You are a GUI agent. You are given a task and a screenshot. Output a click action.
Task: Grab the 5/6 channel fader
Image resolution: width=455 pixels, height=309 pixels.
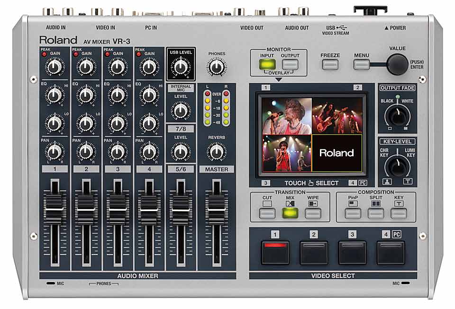181,209
